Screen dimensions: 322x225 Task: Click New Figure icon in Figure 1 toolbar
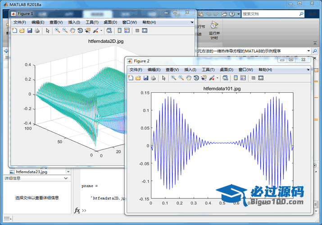[x=14, y=31]
